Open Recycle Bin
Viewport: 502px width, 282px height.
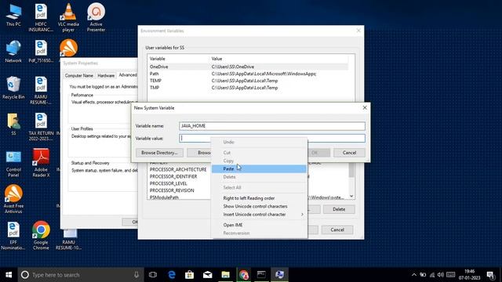click(x=13, y=88)
